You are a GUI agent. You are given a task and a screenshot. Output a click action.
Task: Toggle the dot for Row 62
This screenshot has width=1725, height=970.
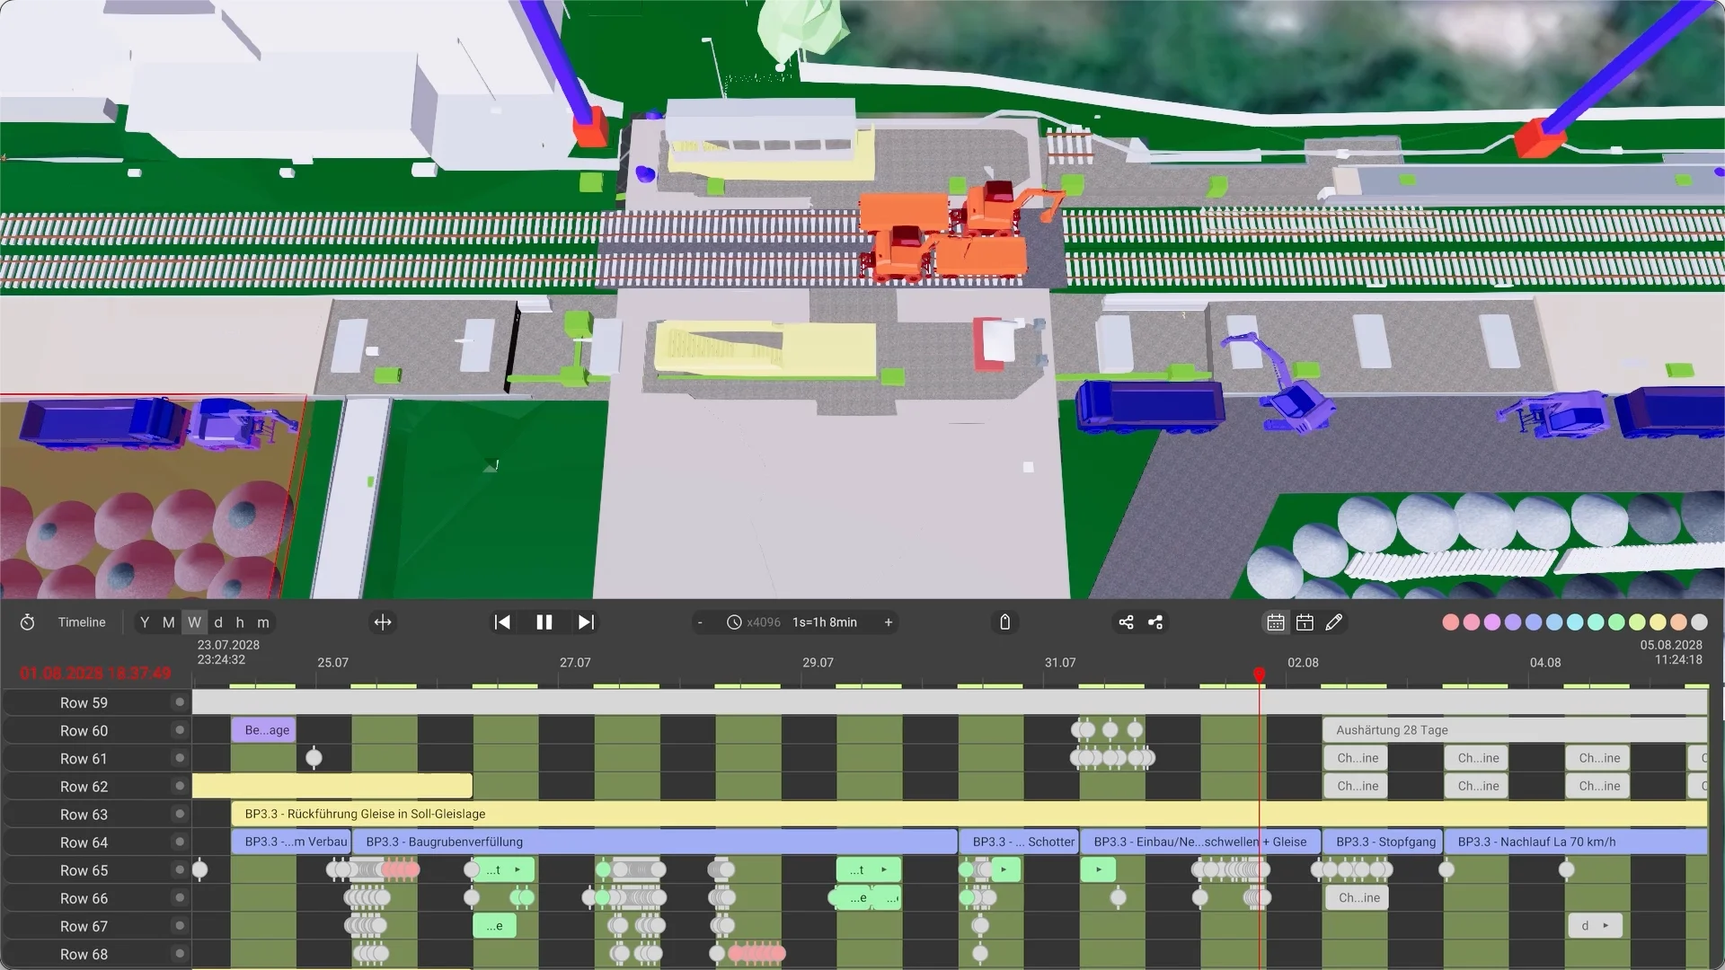click(180, 786)
